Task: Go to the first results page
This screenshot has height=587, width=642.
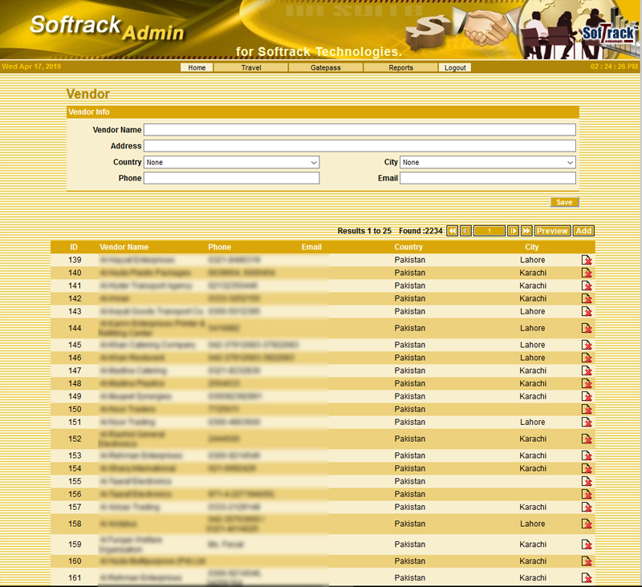Action: [x=453, y=231]
